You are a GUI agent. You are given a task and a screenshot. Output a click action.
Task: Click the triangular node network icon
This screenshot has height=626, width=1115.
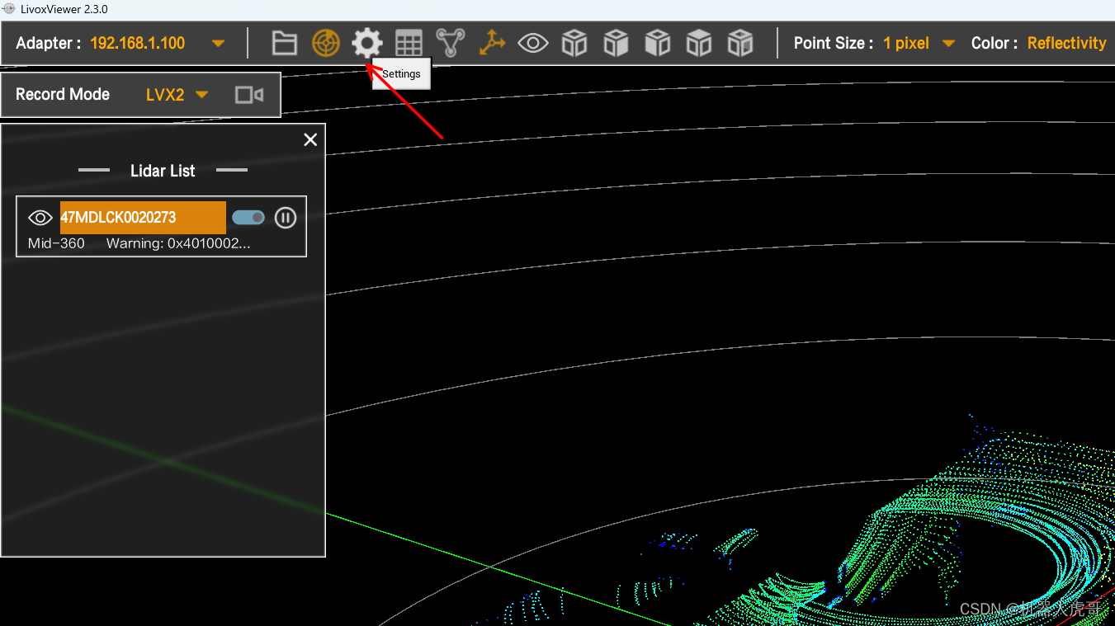click(450, 43)
